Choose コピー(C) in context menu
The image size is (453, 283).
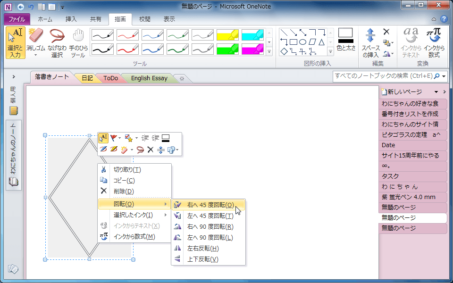click(x=134, y=181)
